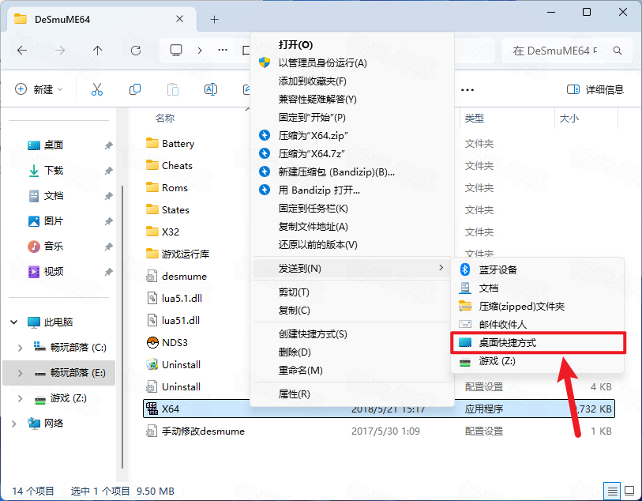The image size is (642, 501).
Task: Open the See more three-dots toolbar menu
Action: [467, 90]
